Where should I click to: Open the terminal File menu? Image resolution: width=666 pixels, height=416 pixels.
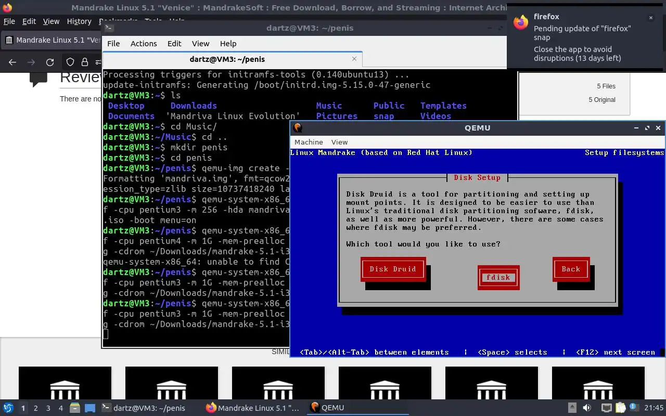[113, 44]
